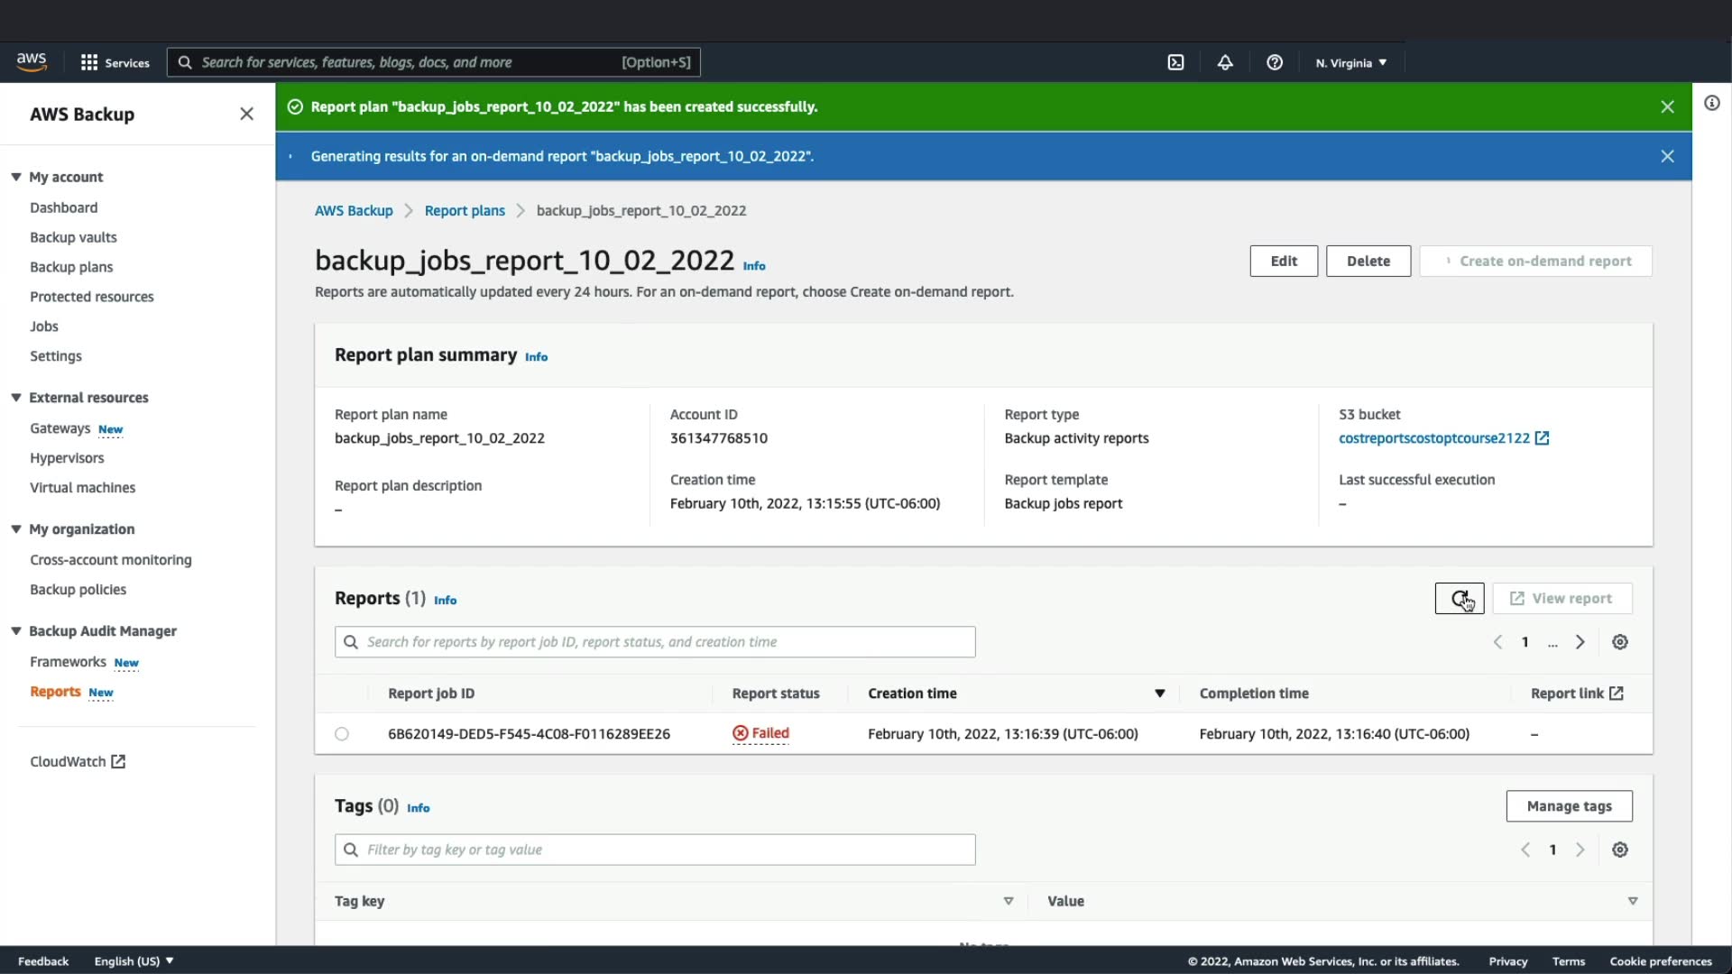Image resolution: width=1732 pixels, height=974 pixels.
Task: Open AWS CloudShell icon in top bar
Action: 1175,62
